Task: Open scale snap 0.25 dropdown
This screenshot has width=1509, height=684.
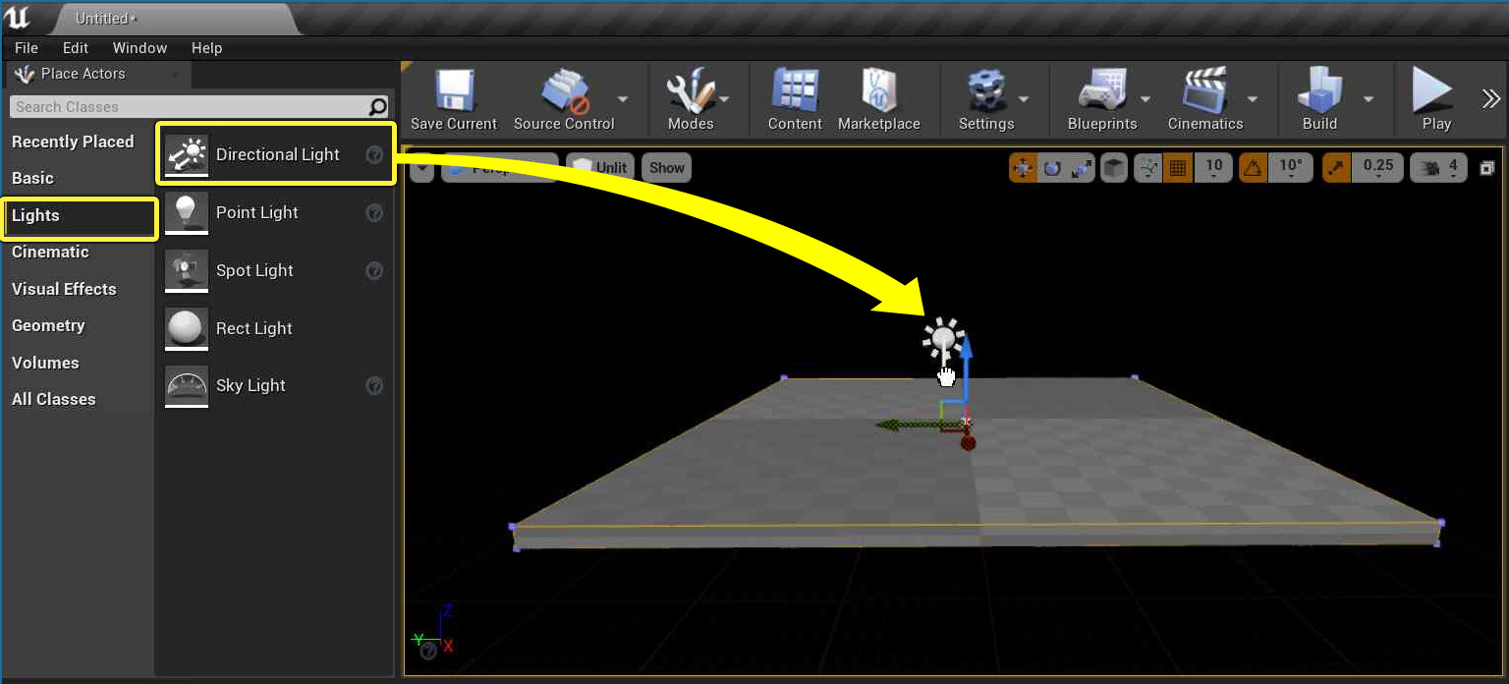Action: [x=1378, y=168]
